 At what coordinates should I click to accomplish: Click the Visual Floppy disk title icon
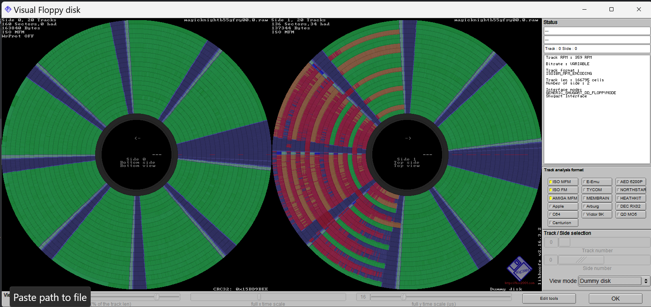coord(8,10)
